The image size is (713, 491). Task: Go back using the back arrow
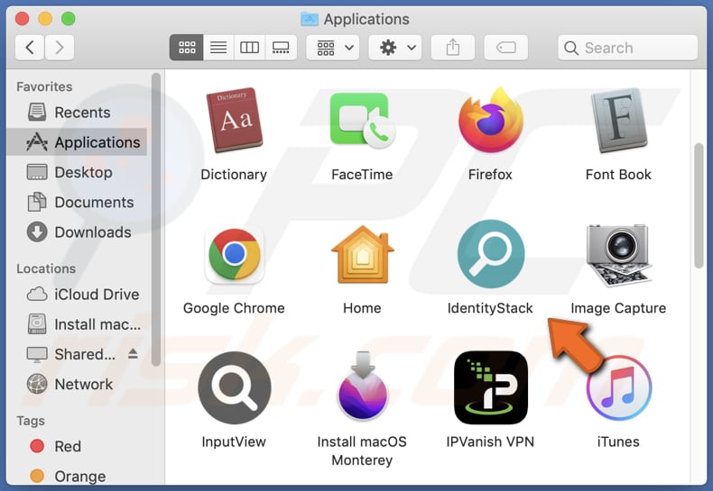coord(30,48)
